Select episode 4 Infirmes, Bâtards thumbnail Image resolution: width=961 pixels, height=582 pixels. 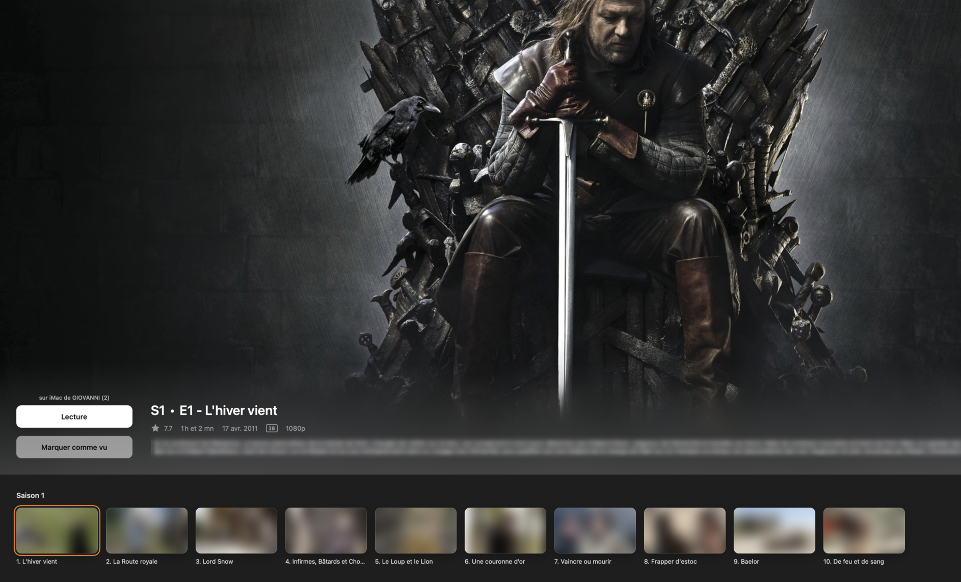tap(326, 531)
